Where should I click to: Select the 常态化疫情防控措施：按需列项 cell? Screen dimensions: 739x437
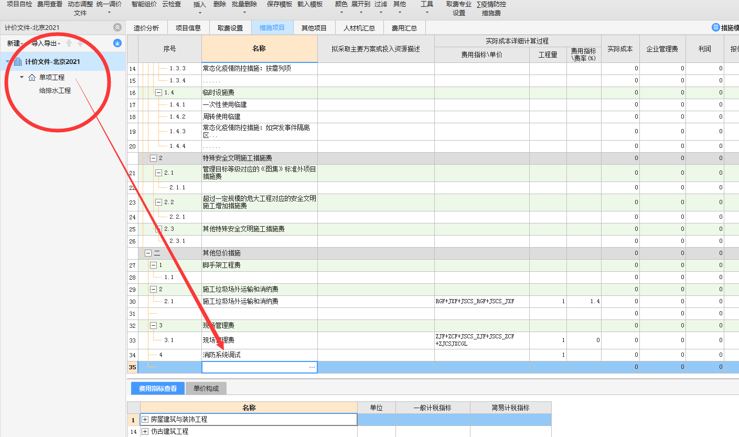260,69
